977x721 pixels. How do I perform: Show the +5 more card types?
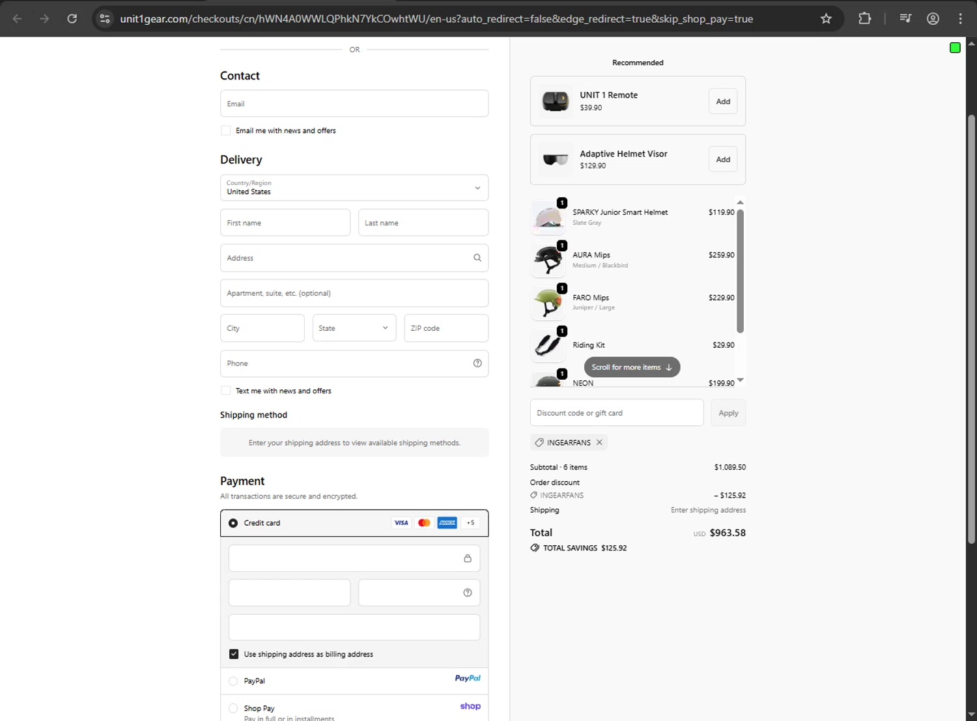470,523
